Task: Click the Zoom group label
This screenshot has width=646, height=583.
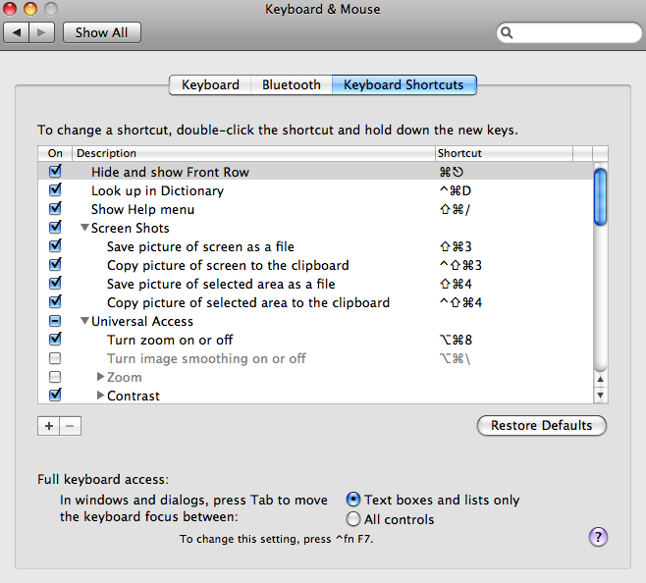Action: click(124, 377)
